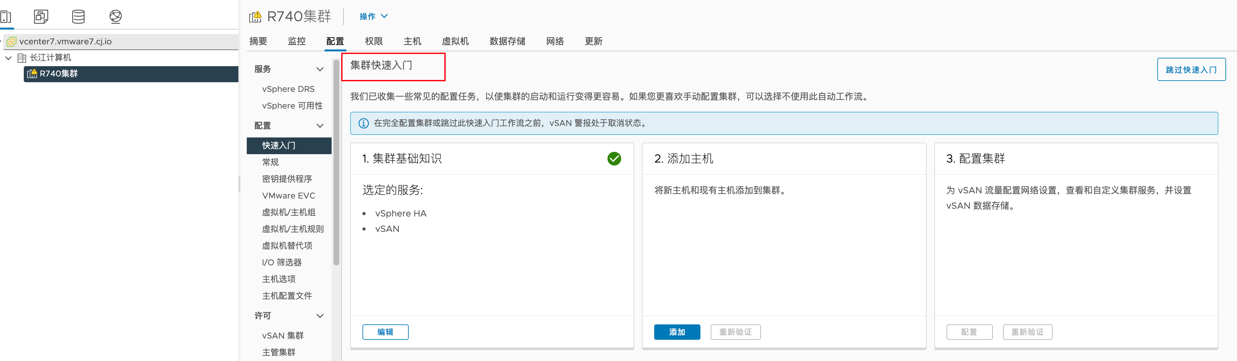Click the sidebar vertical scrollbar
1237x361 pixels.
pos(336,163)
